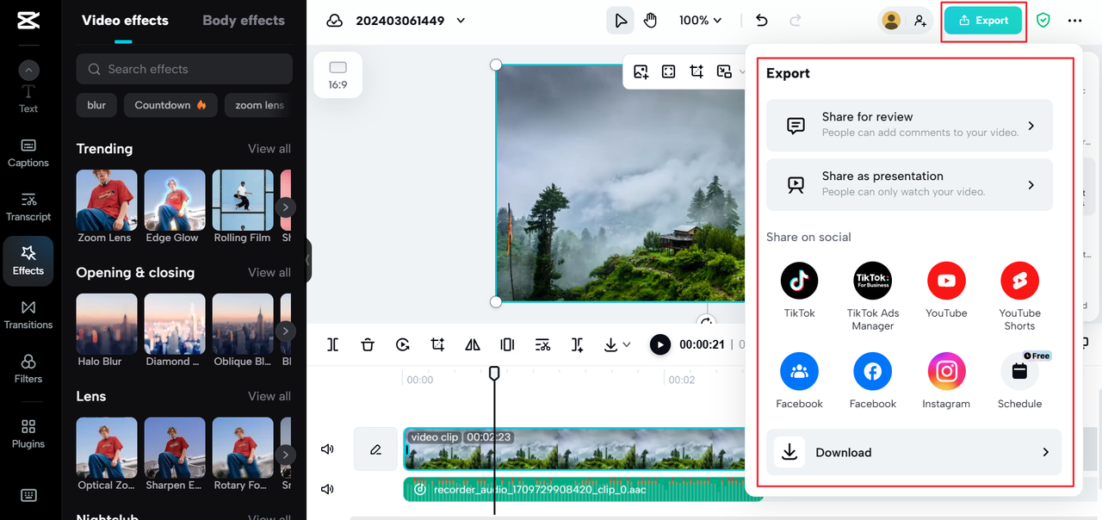The height and width of the screenshot is (520, 1102).
Task: Show more Lens effects with arrow
Action: (x=286, y=455)
